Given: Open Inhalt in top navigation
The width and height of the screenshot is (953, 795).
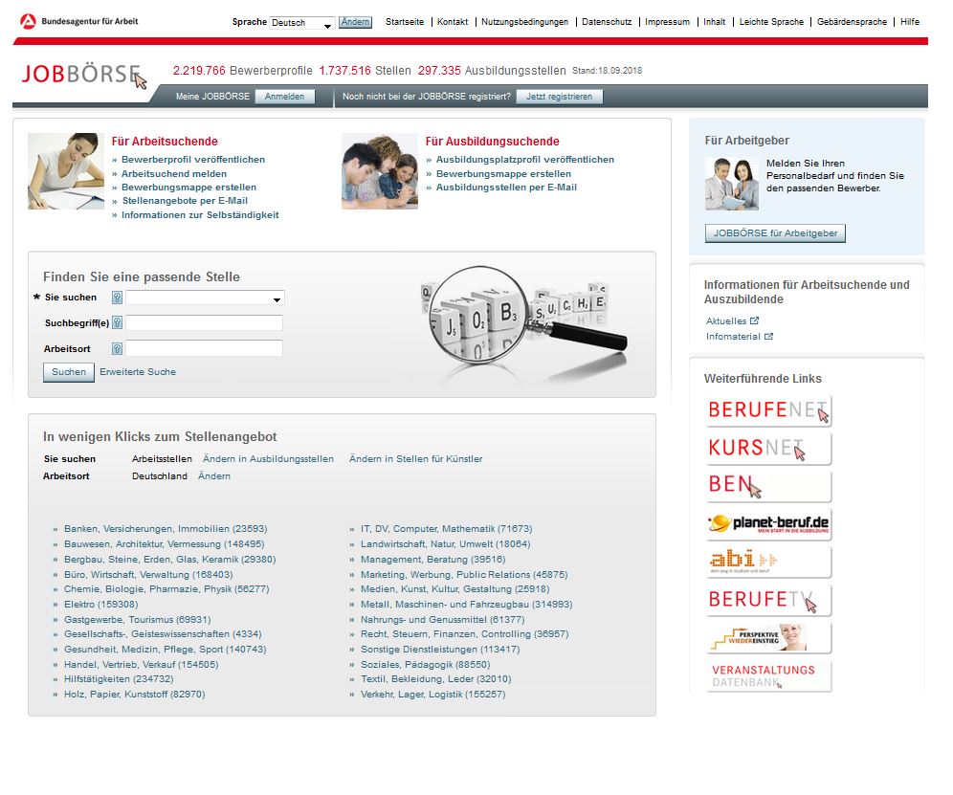Looking at the screenshot, I should [714, 22].
